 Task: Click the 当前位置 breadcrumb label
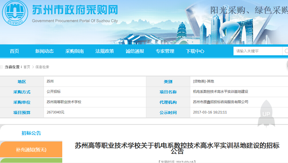13,67
